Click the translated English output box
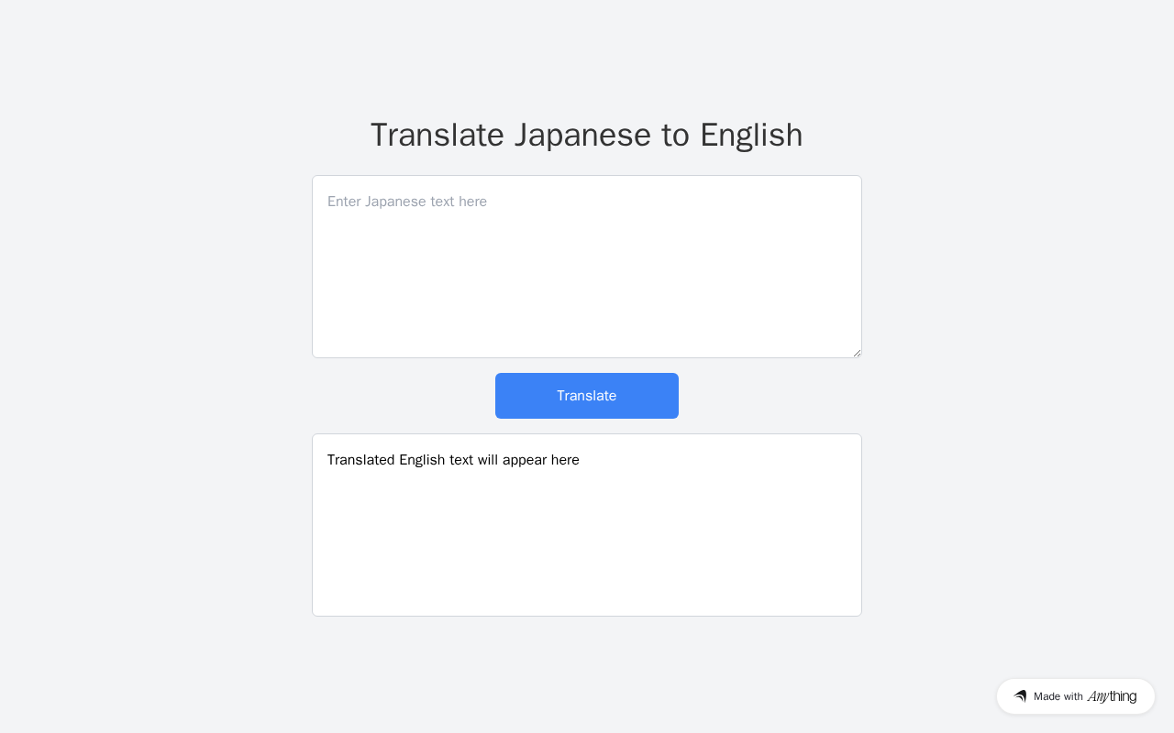This screenshot has height=733, width=1174. [587, 525]
